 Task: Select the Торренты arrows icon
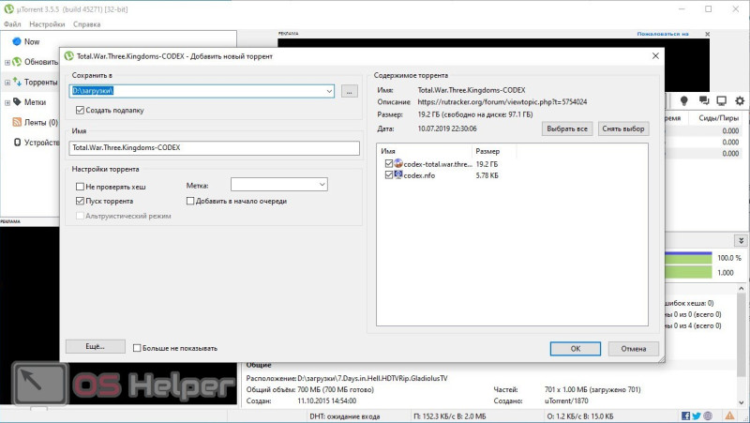[x=17, y=82]
